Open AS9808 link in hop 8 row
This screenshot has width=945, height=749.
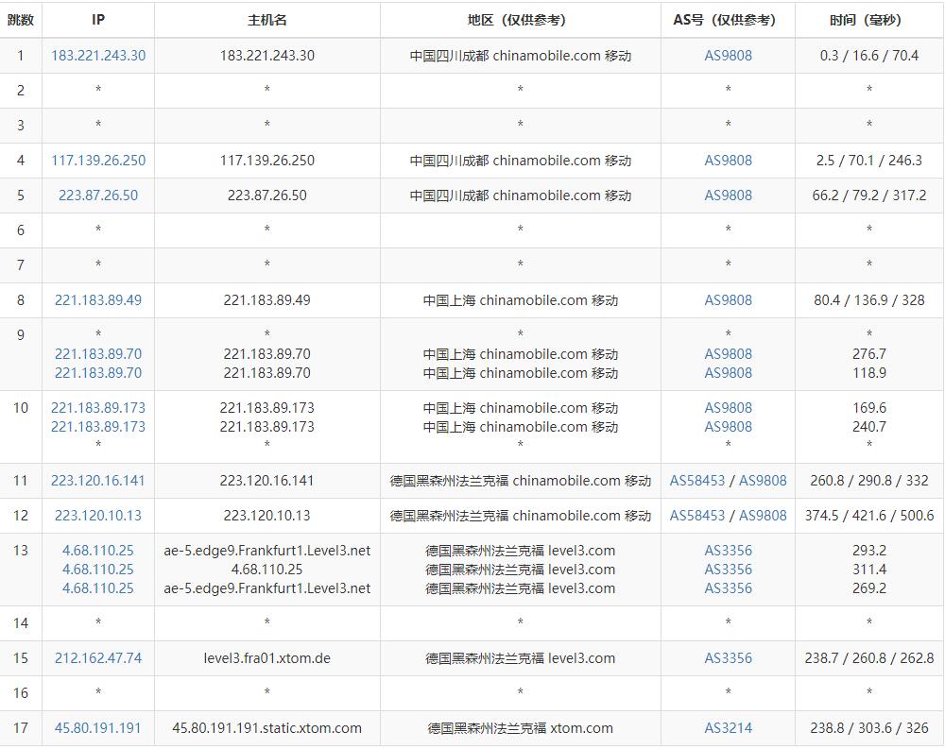coord(728,300)
